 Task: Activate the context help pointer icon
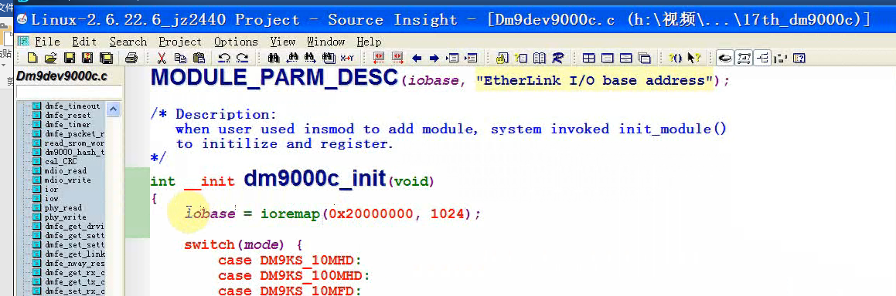(693, 58)
